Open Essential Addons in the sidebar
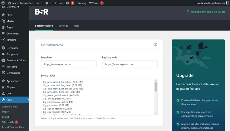This screenshot has height=131, width=230. [16, 60]
